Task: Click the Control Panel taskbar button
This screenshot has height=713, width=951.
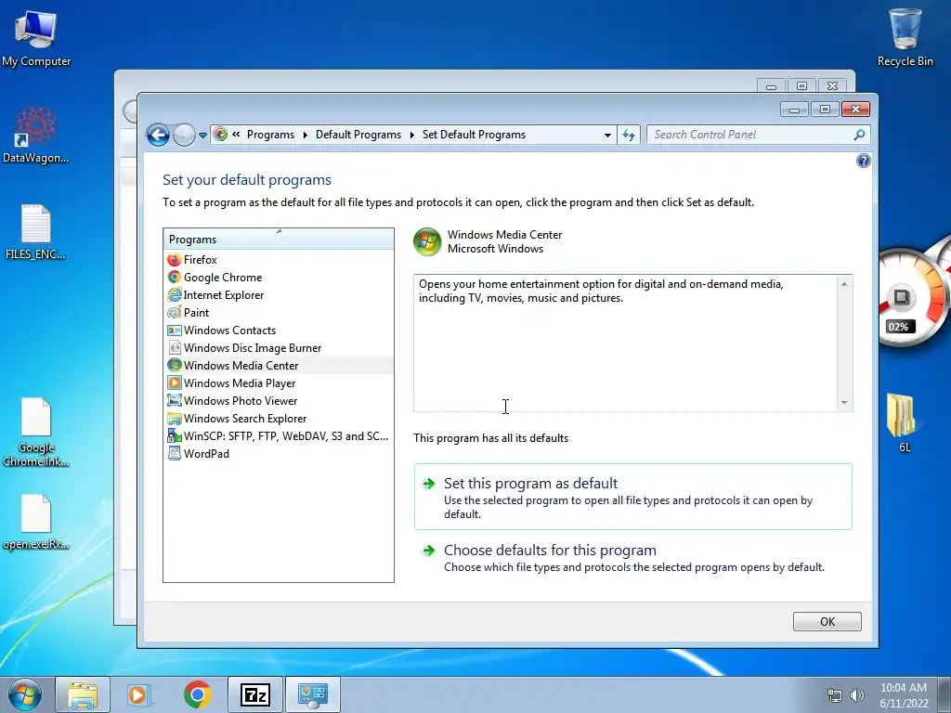Action: [x=313, y=694]
